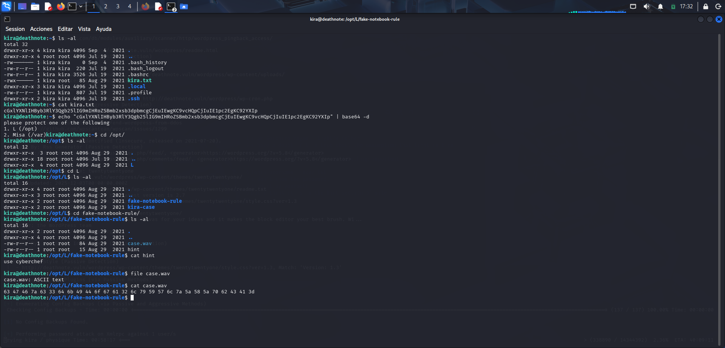Open the Editar menu

coord(65,29)
